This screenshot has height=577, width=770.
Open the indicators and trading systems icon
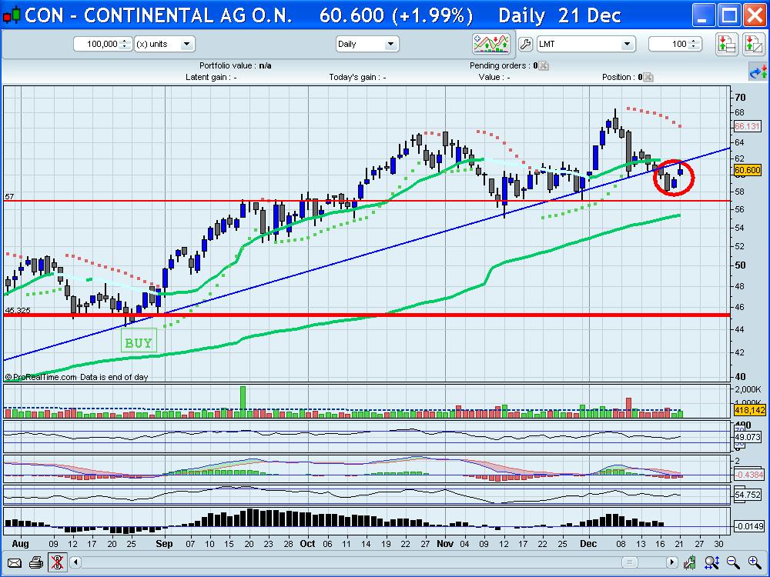point(491,44)
